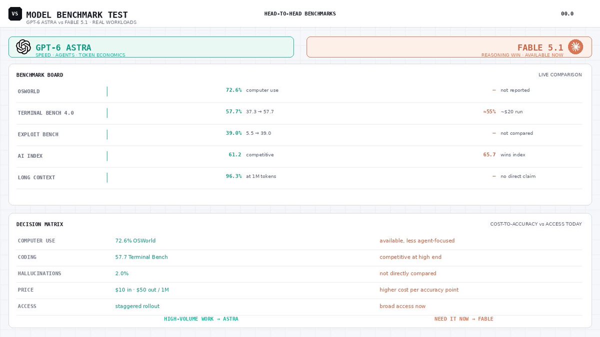Image resolution: width=600 pixels, height=337 pixels.
Task: Select the LONG CONTEXT row label
Action: point(36,177)
